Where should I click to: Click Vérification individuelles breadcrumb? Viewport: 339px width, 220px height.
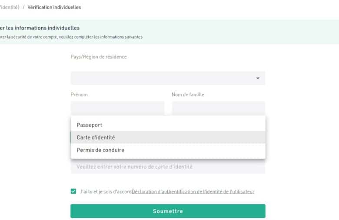coord(54,7)
